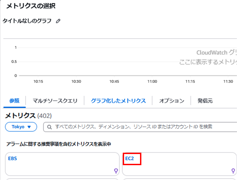Switch to the 参照 tab
This screenshot has height=180, width=237.
click(x=14, y=101)
